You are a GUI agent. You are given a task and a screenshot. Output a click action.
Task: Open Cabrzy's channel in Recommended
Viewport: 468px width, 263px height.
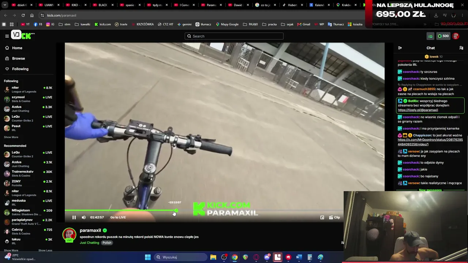28,231
